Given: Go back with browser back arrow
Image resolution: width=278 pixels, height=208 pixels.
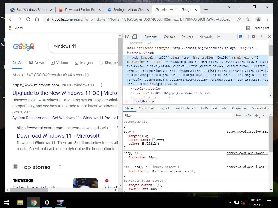Looking at the screenshot, I should (x=11, y=19).
